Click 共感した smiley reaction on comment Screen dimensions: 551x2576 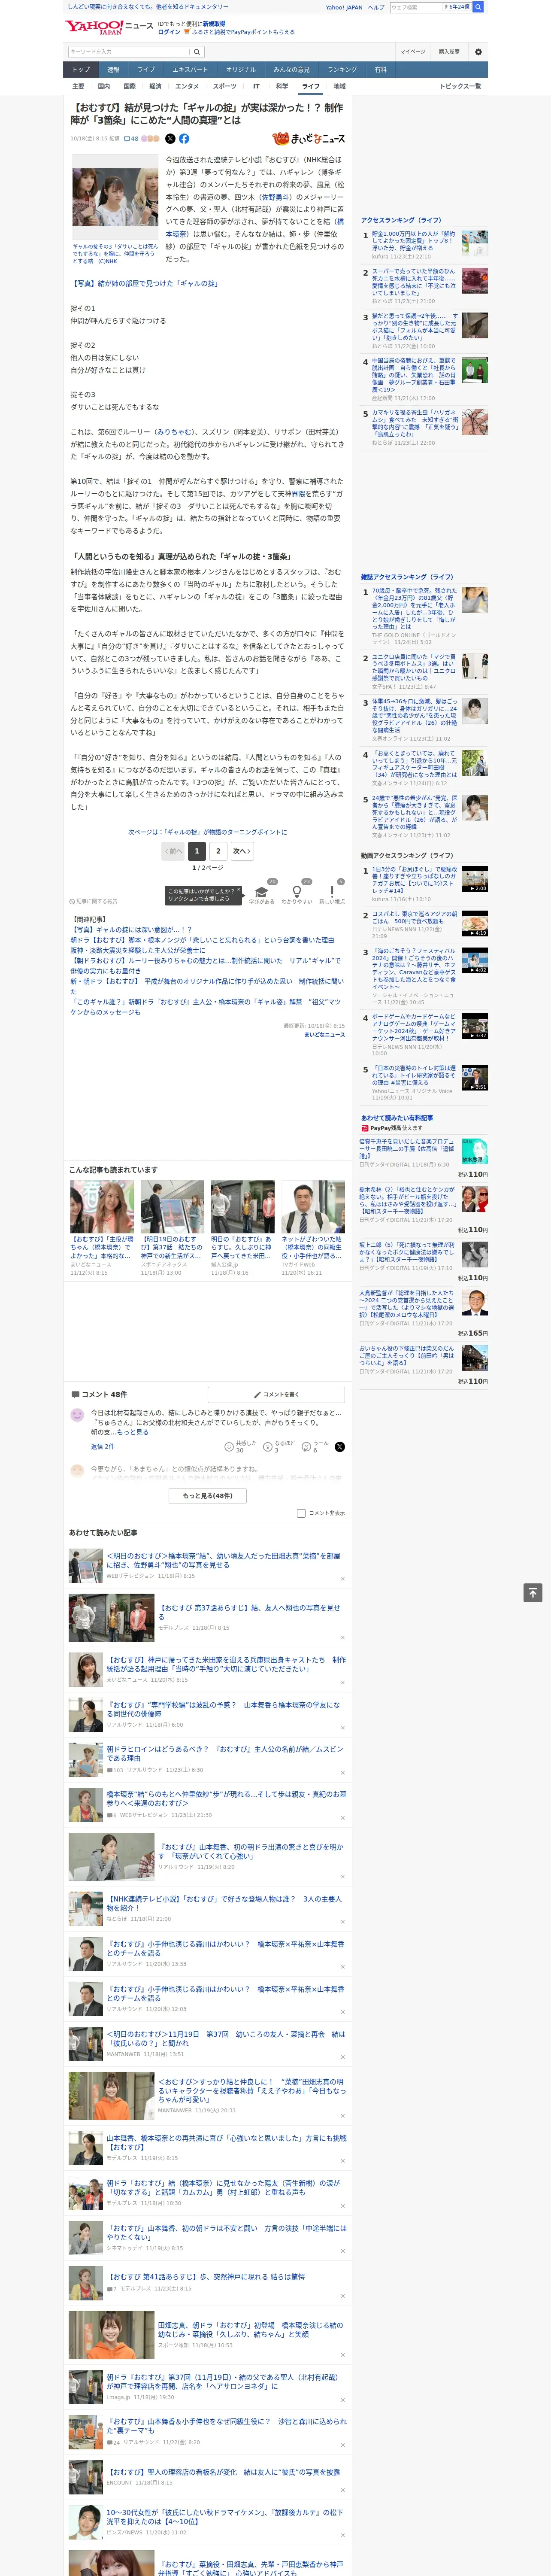pyautogui.click(x=229, y=1446)
